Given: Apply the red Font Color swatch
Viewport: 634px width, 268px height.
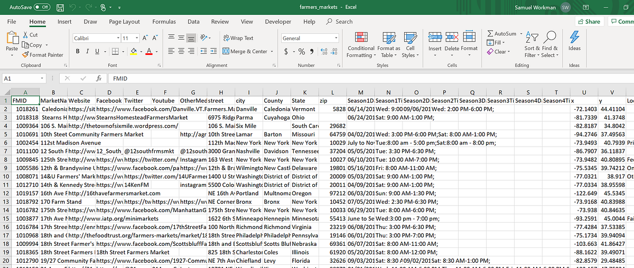Looking at the screenshot, I should [150, 51].
